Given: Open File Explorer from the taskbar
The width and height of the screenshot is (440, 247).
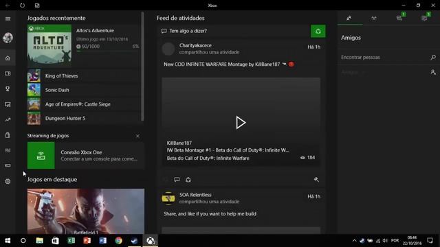Looking at the screenshot, I should [x=40, y=241].
